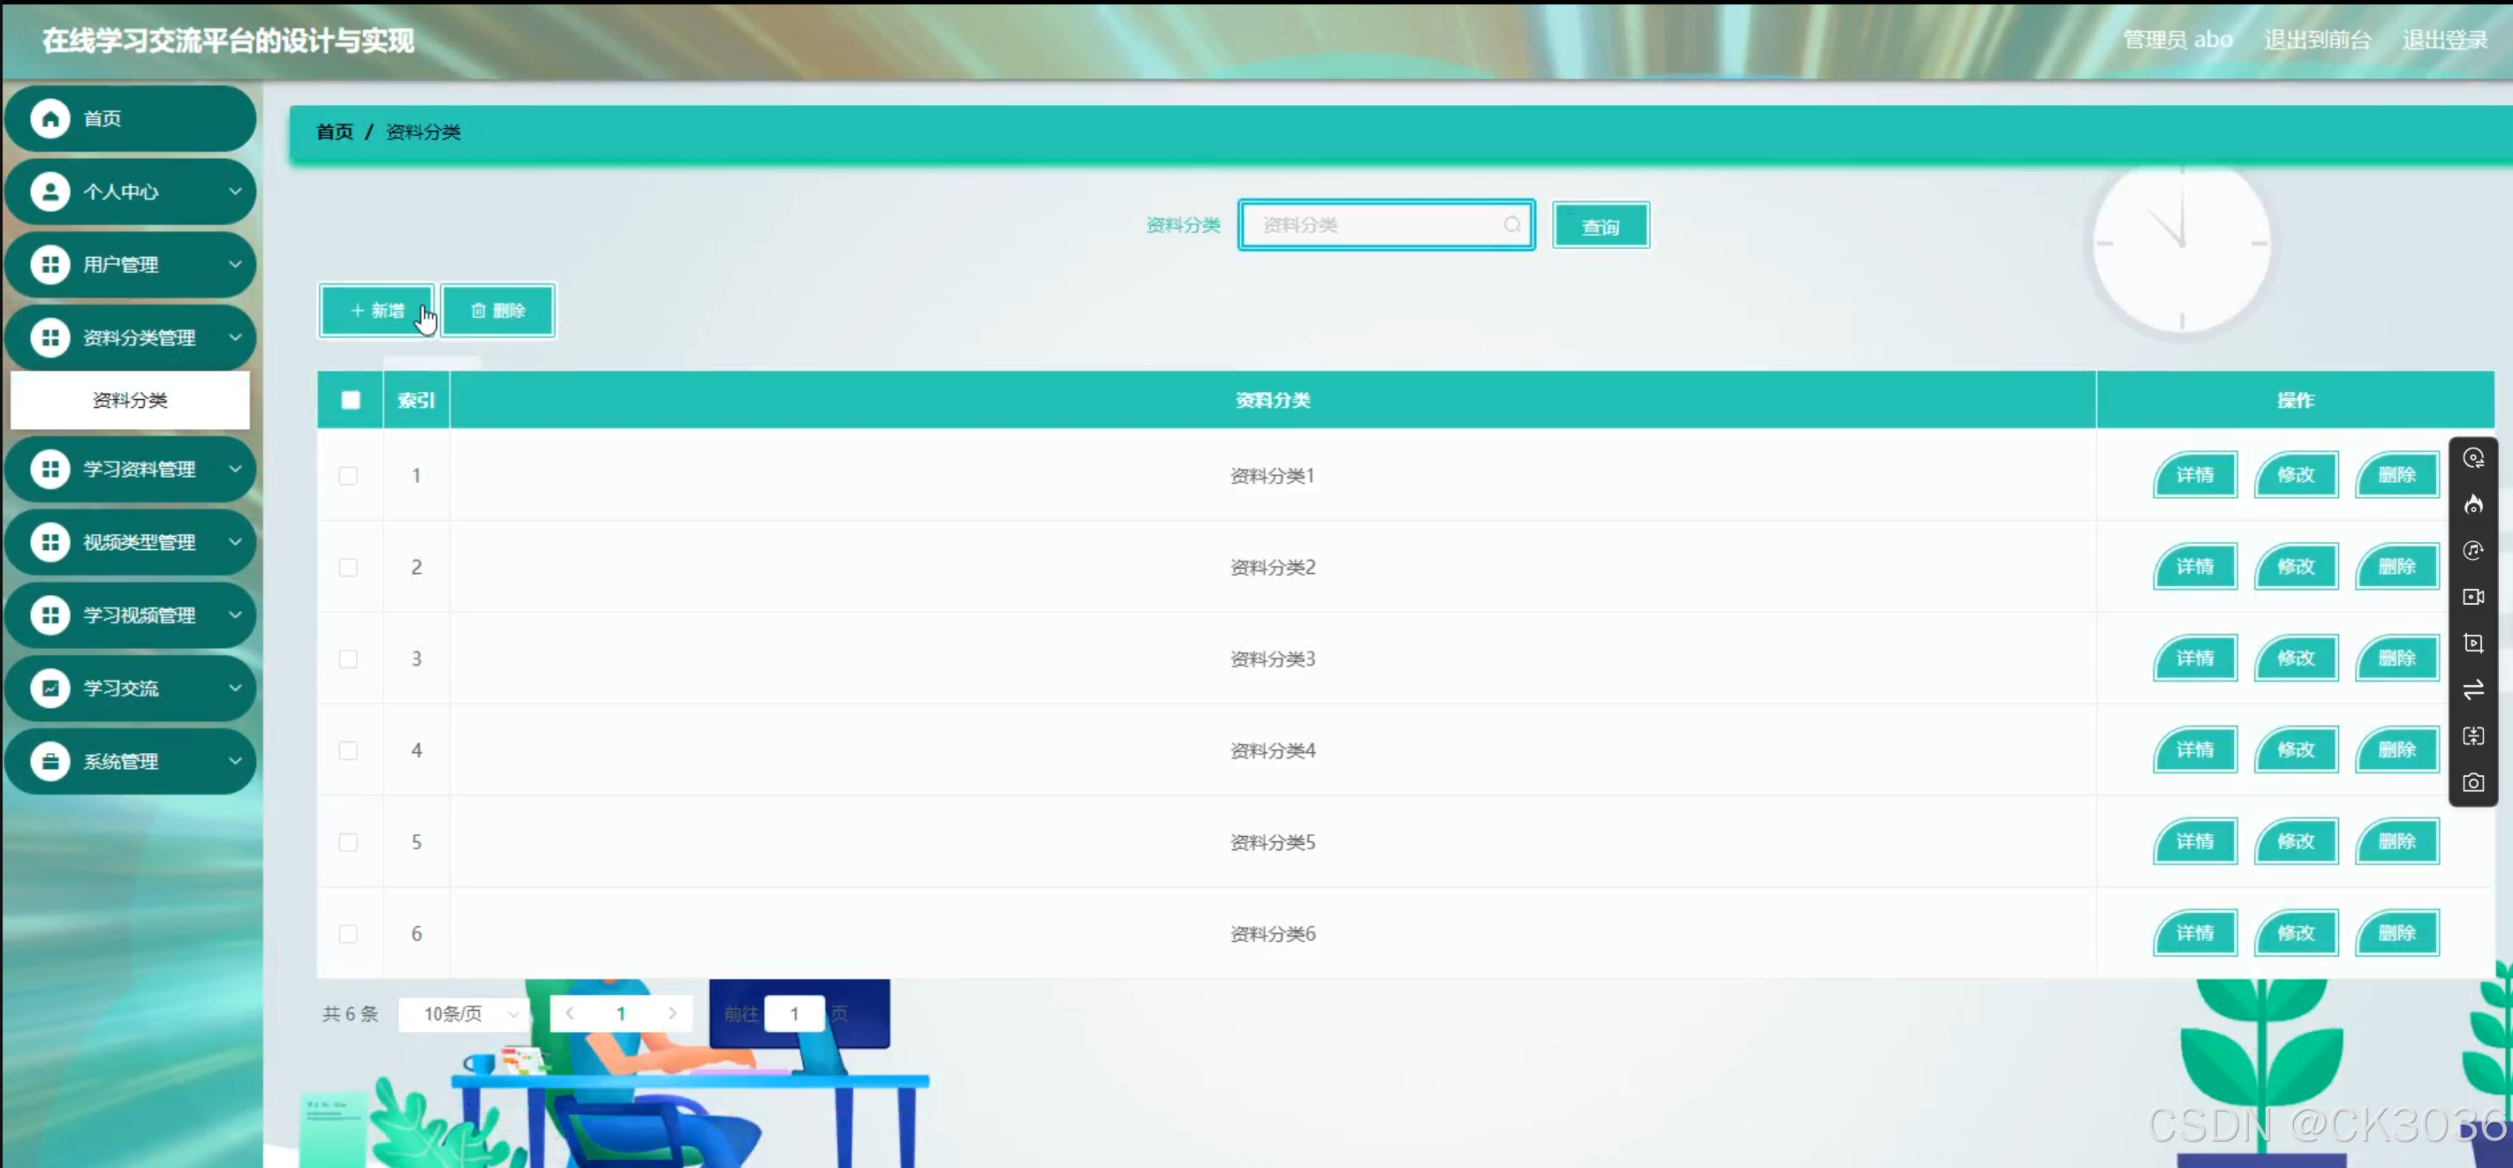Click the 资料分类 search input field
Image resolution: width=2513 pixels, height=1168 pixels.
[x=1375, y=225]
